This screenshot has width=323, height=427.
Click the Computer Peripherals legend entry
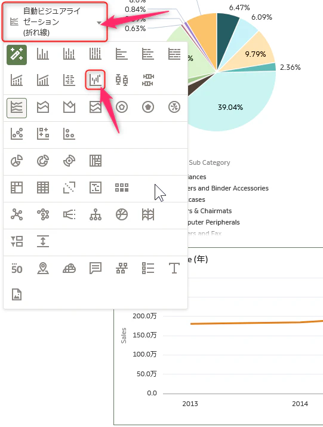click(x=214, y=222)
